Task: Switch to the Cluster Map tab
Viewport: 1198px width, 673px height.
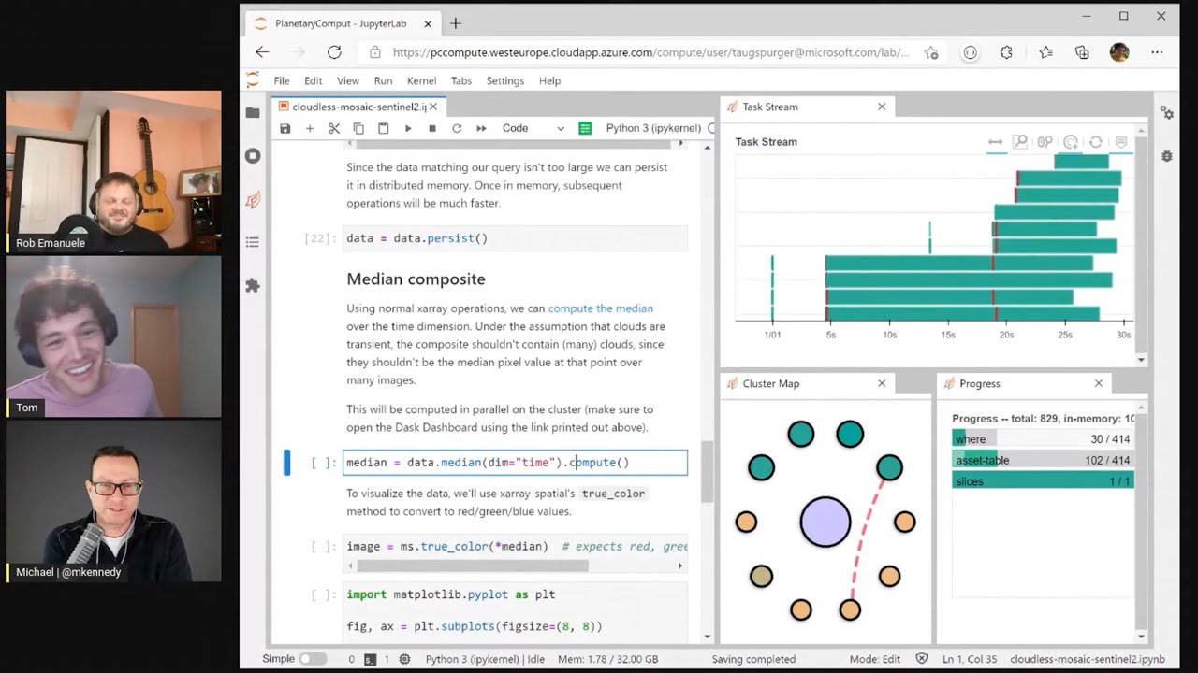Action: click(x=770, y=384)
